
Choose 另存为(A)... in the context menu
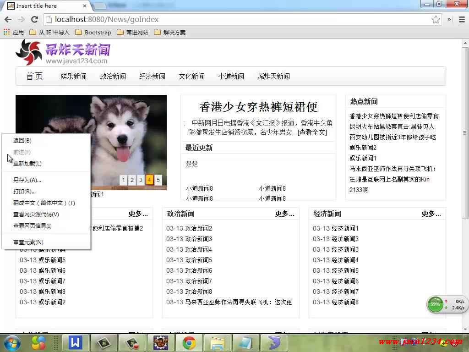pos(46,180)
